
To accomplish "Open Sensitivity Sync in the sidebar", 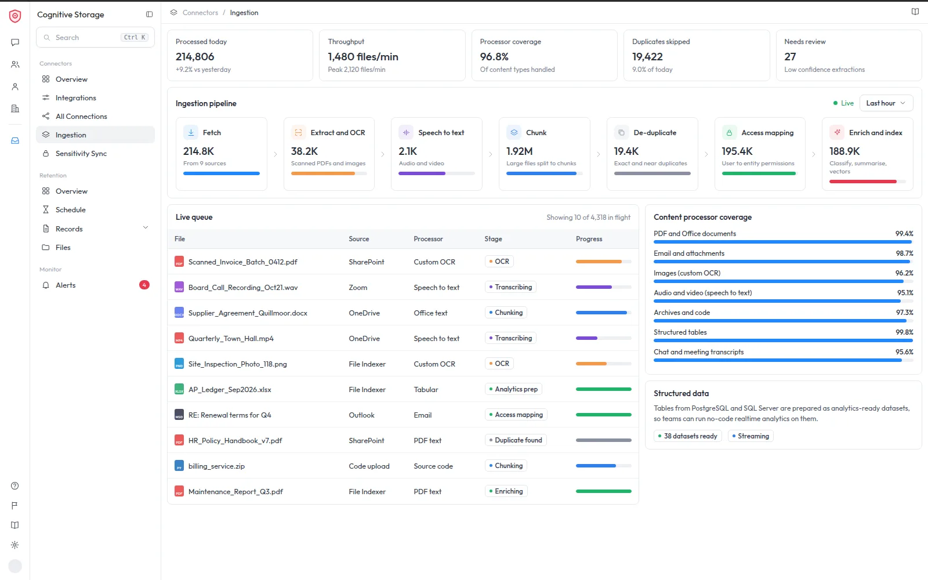I will [95, 153].
